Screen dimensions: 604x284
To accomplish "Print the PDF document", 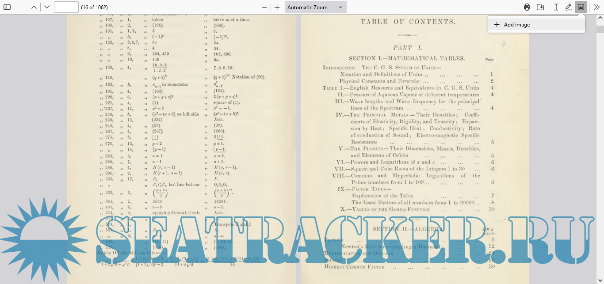I will pos(527,7).
